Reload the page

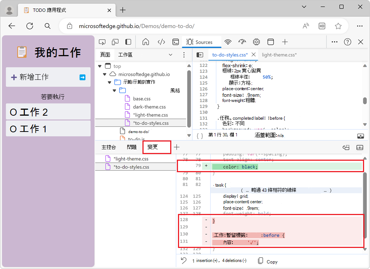tap(30, 26)
